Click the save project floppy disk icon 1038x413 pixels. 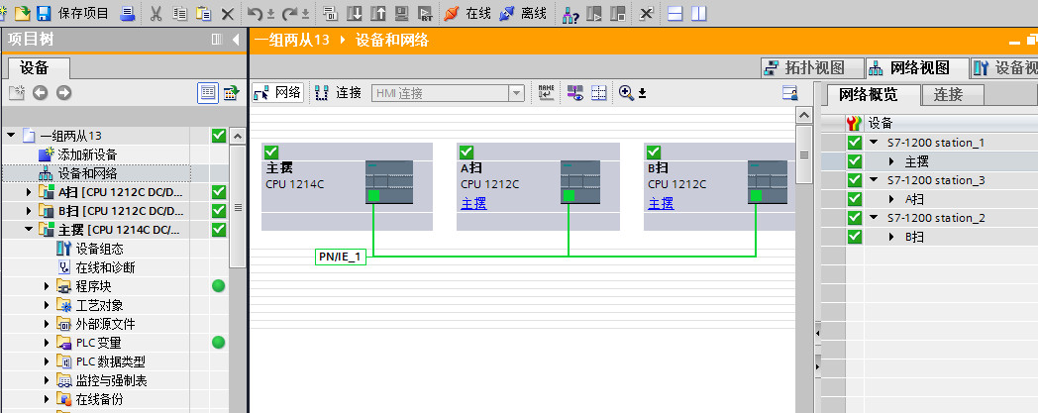point(44,13)
